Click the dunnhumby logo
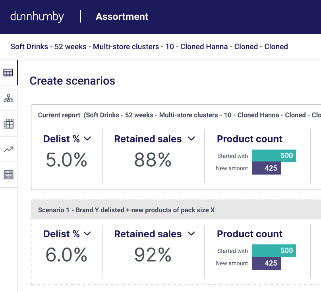Viewport: 321px width, 292px height. 37,17
